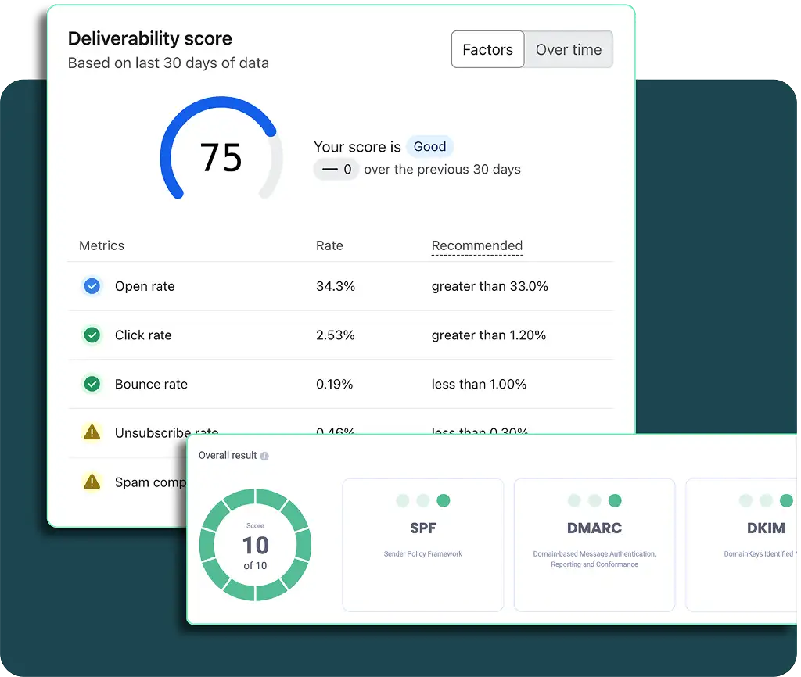
Task: Click the DMARC green indicator dot
Action: [x=616, y=501]
